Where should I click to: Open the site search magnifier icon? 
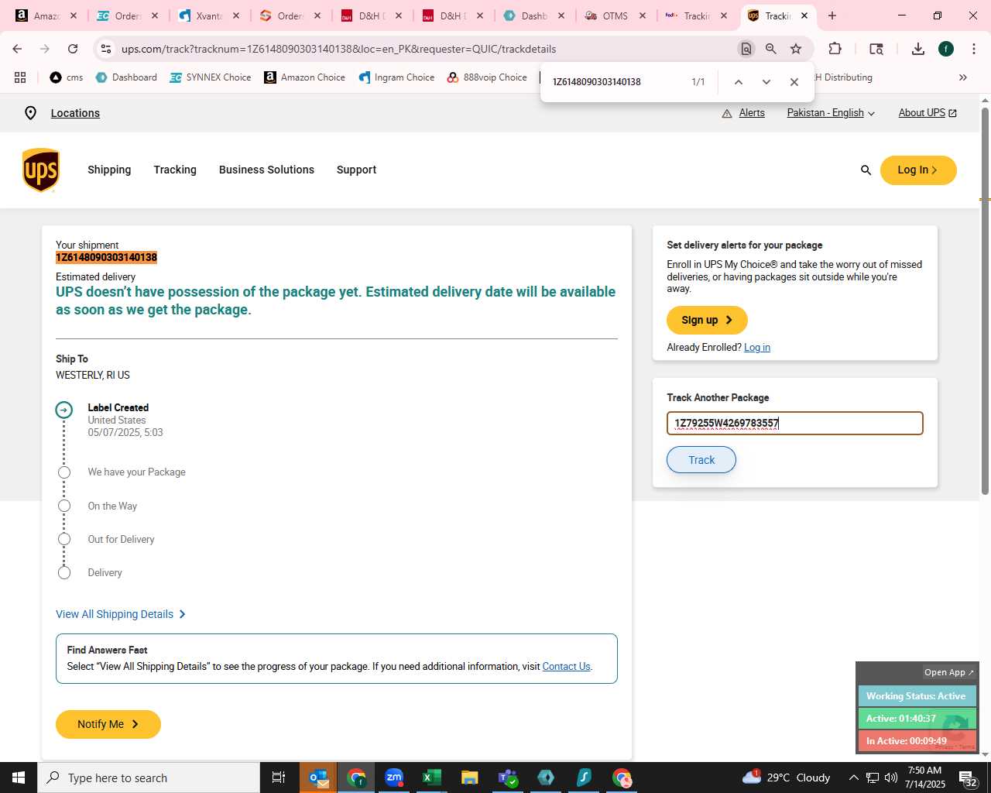[866, 170]
